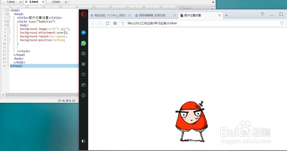287x151 pixels.
Task: Click the editor horizontal scrollbar left arrow
Action: pyautogui.click(x=3, y=95)
